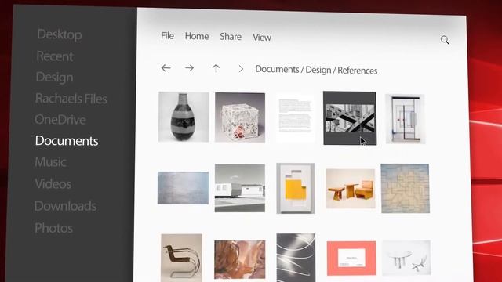Open Design in the sidebar
This screenshot has width=502, height=282.
pos(54,78)
